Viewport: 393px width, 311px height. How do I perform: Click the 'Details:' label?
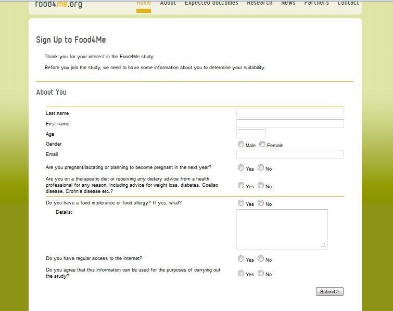[64, 212]
